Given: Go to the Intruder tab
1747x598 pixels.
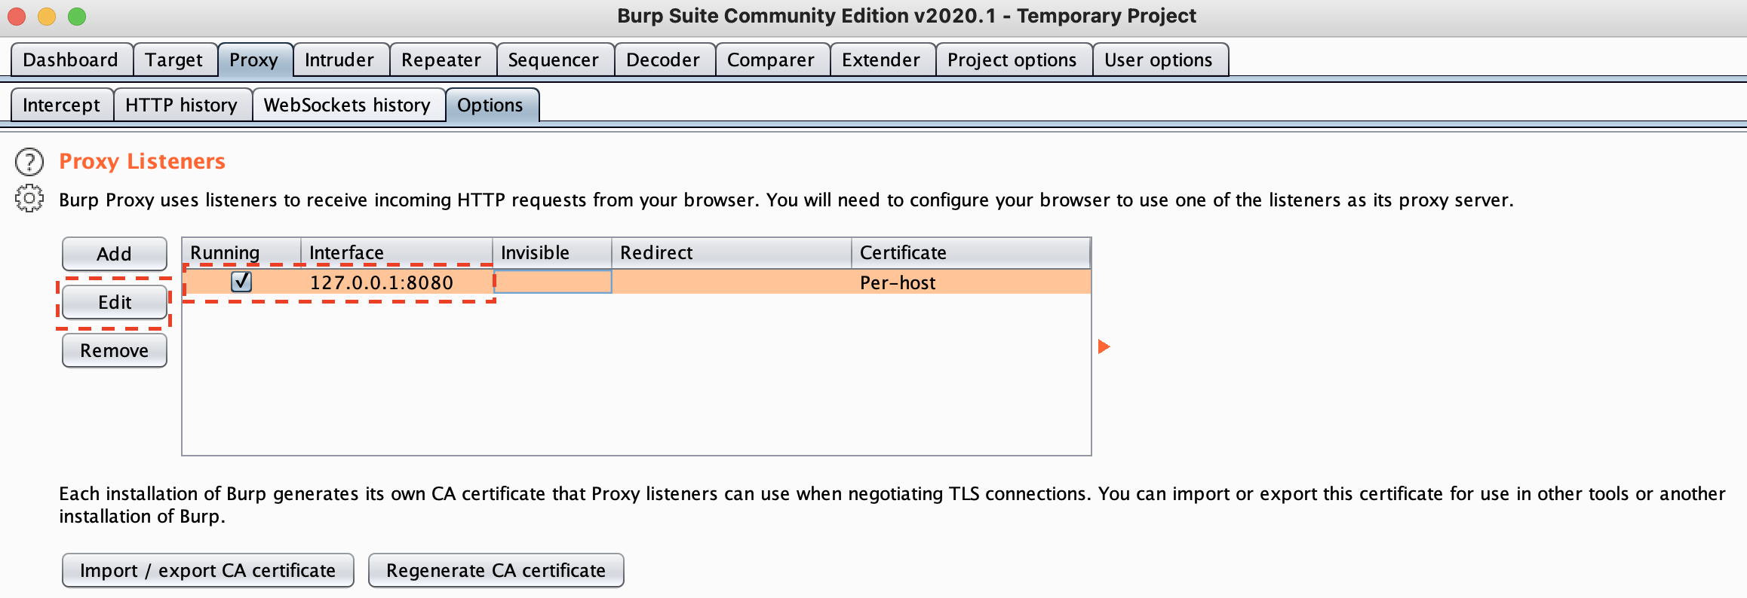Looking at the screenshot, I should pyautogui.click(x=339, y=59).
